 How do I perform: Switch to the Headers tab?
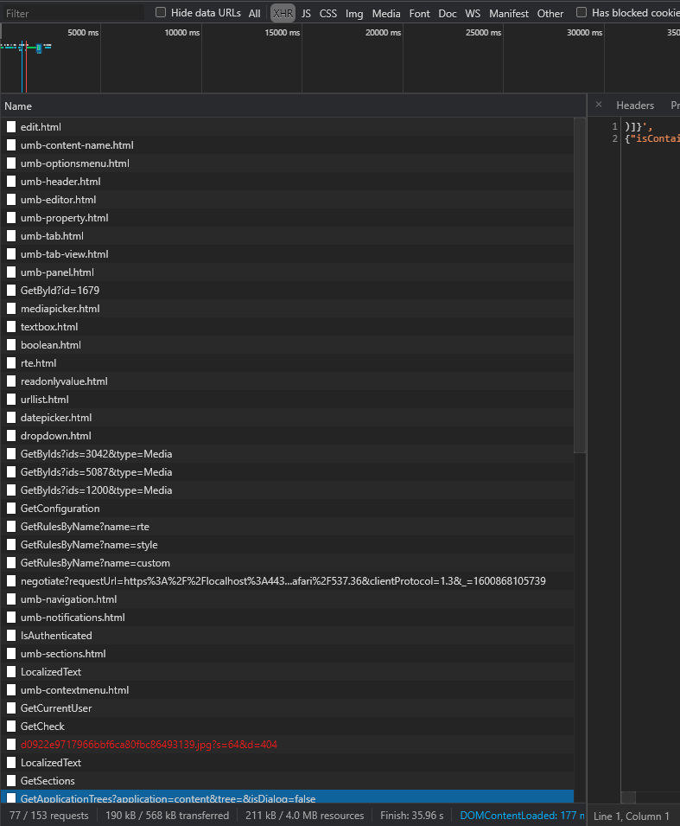(635, 105)
